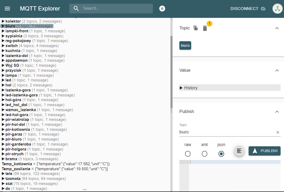Screen dimensions: 284x192
Task: Select the reg-pokojowy topic
Action: [x=35, y=41]
